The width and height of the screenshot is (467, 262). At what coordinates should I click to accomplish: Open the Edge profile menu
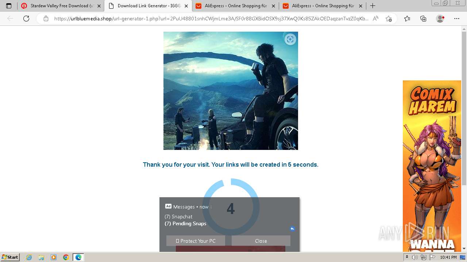click(440, 19)
